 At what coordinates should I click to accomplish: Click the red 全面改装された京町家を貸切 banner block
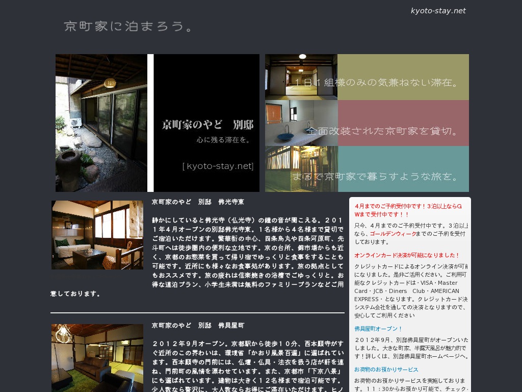403,123
